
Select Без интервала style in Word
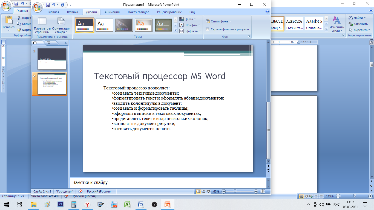(x=294, y=24)
